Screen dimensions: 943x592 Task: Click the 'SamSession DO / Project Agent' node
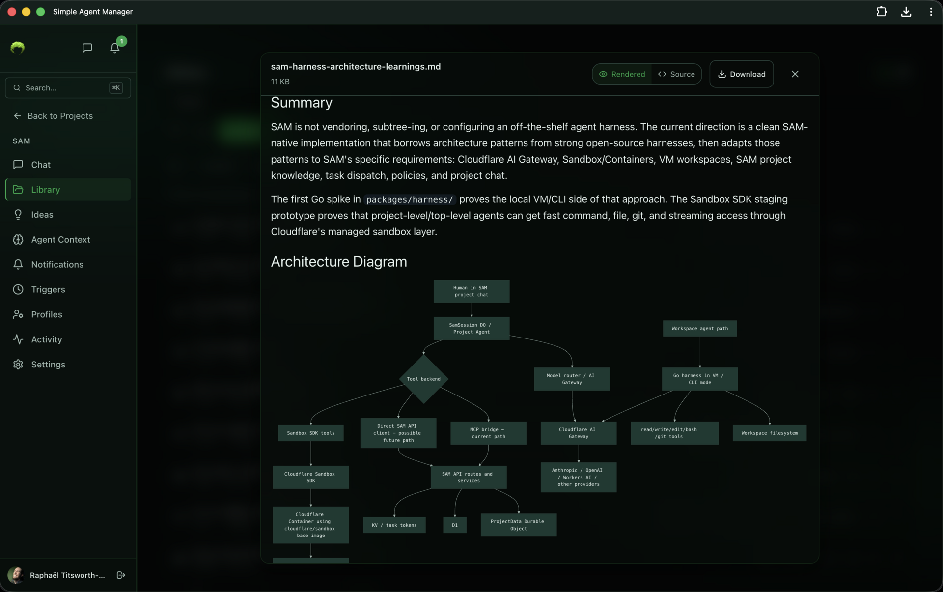(x=471, y=328)
